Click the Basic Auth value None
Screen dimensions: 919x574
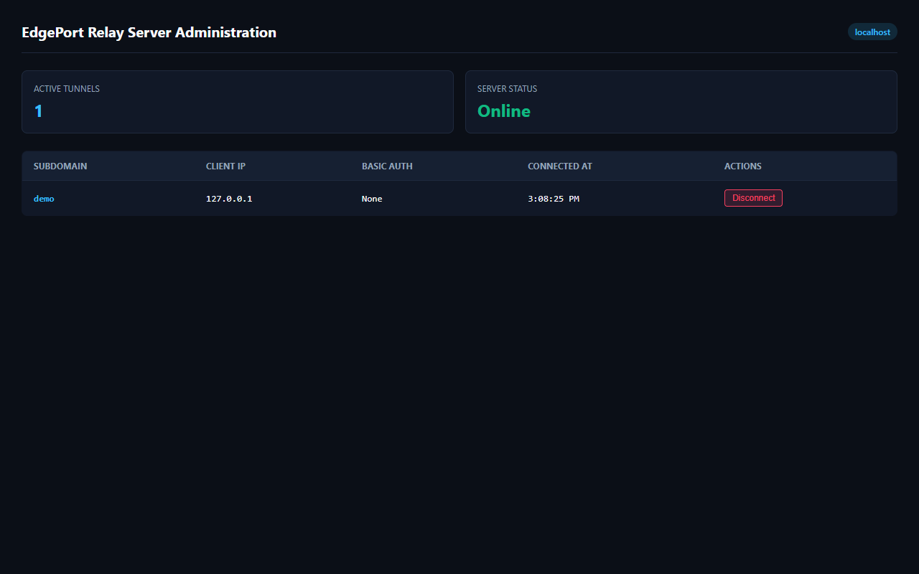pyautogui.click(x=372, y=199)
